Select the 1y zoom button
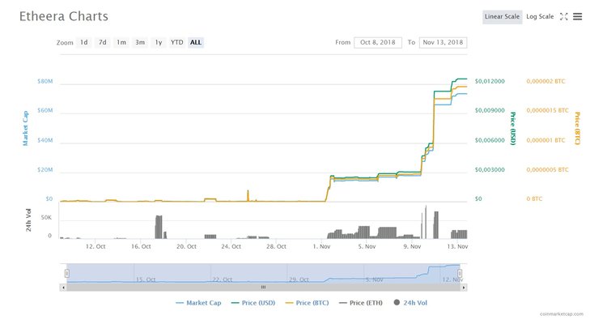607x324 pixels. pyautogui.click(x=159, y=42)
